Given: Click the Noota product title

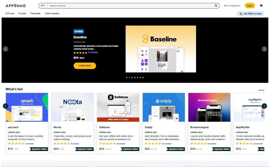Looking at the screenshot, I should 57,127.
